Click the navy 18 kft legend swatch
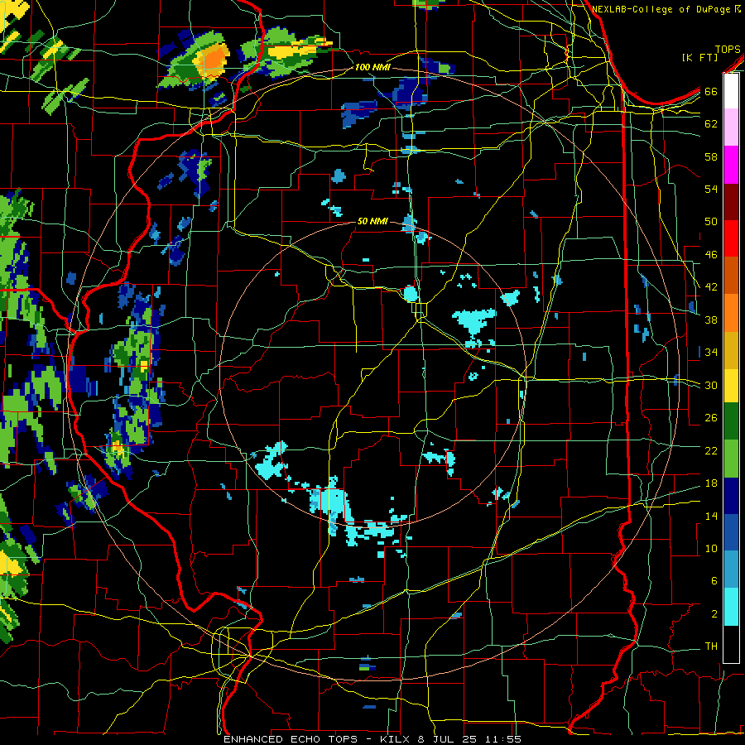The height and width of the screenshot is (745, 745). (731, 496)
